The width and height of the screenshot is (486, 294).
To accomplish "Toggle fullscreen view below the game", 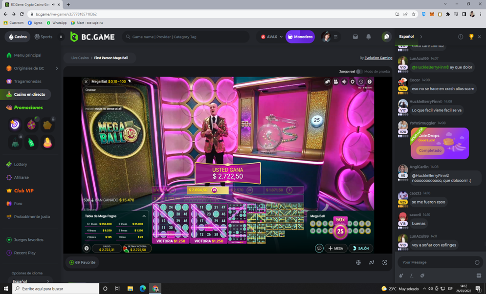I will click(x=385, y=263).
